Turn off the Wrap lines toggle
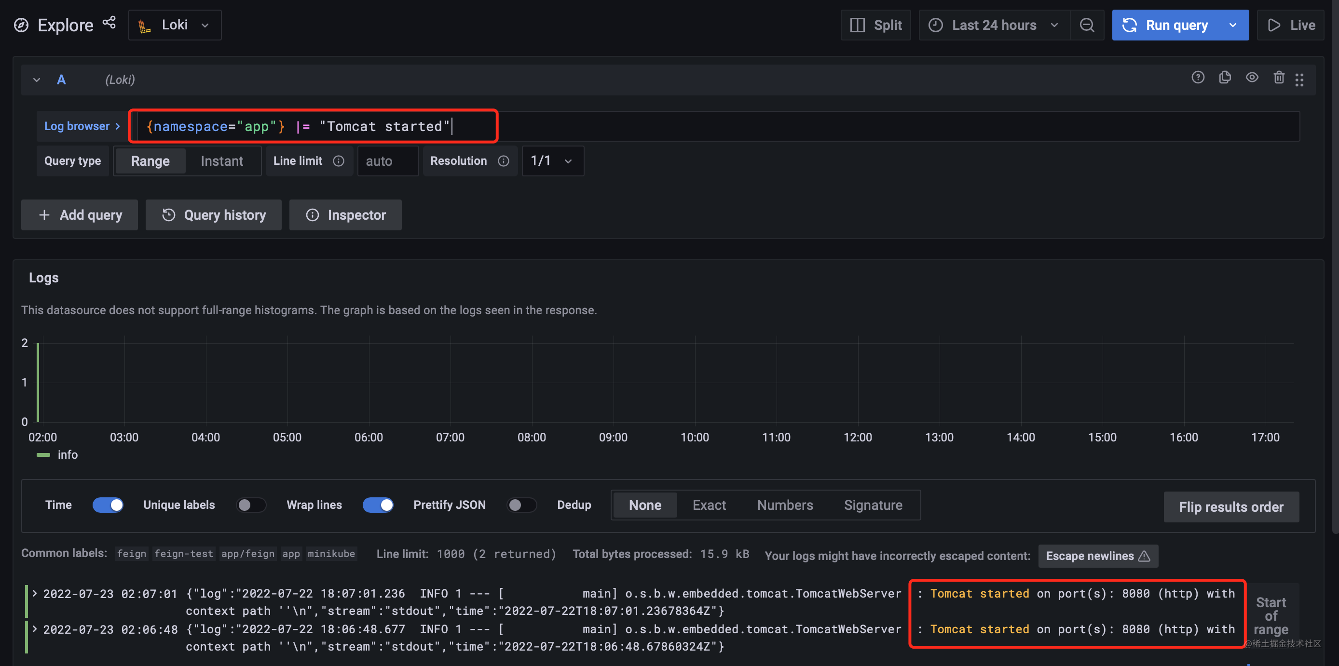The width and height of the screenshot is (1339, 666). tap(378, 505)
